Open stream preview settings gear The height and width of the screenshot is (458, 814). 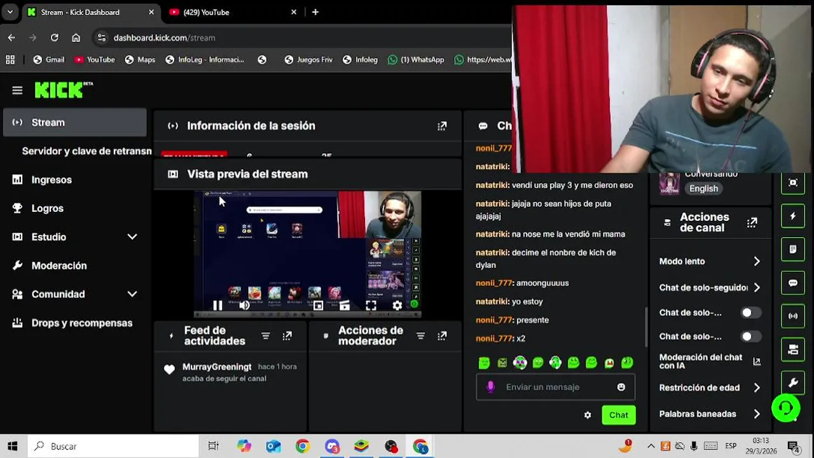pyautogui.click(x=397, y=305)
